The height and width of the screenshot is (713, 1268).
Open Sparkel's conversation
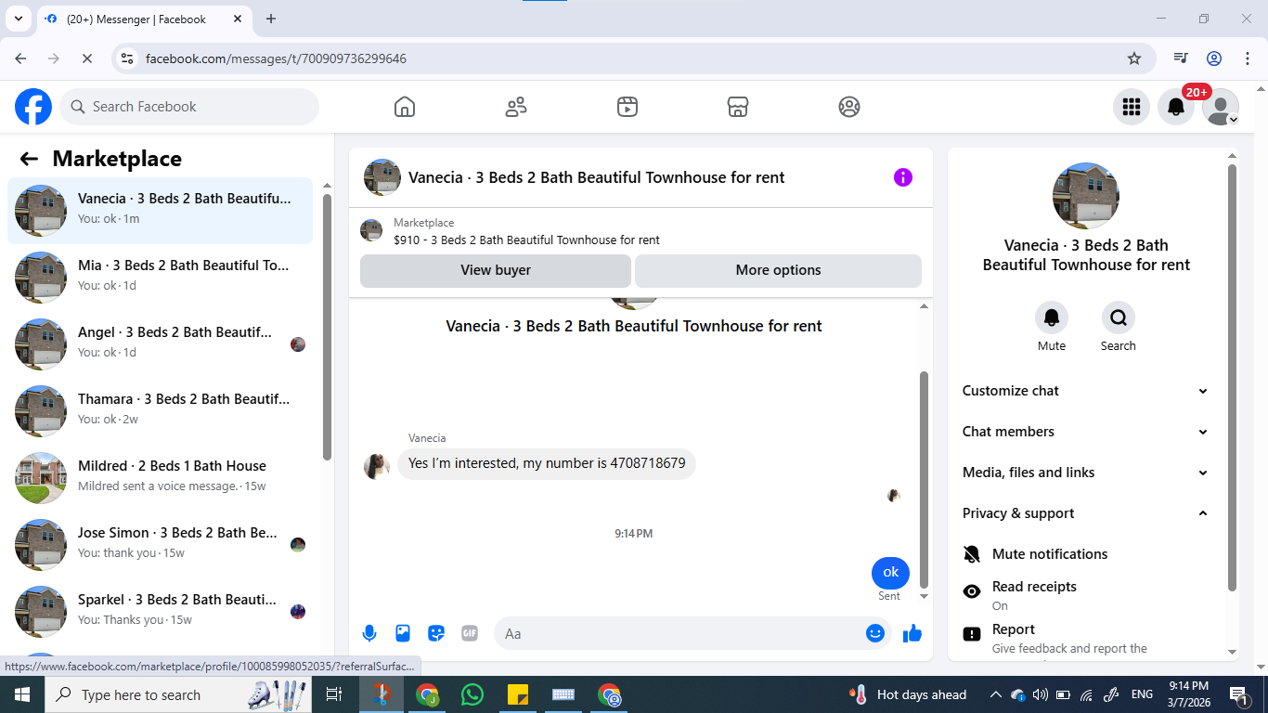[161, 612]
